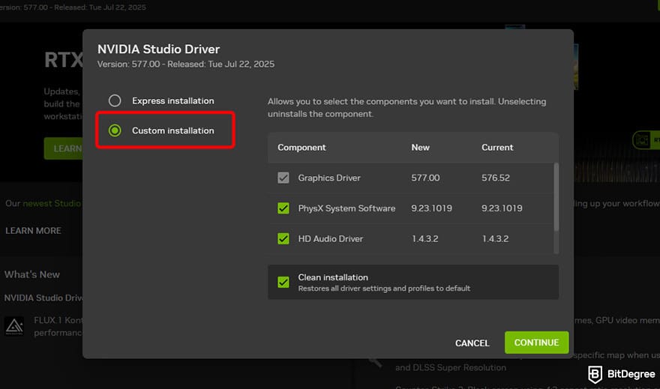Click the HD Audio Driver label
The image size is (660, 389).
click(x=331, y=238)
